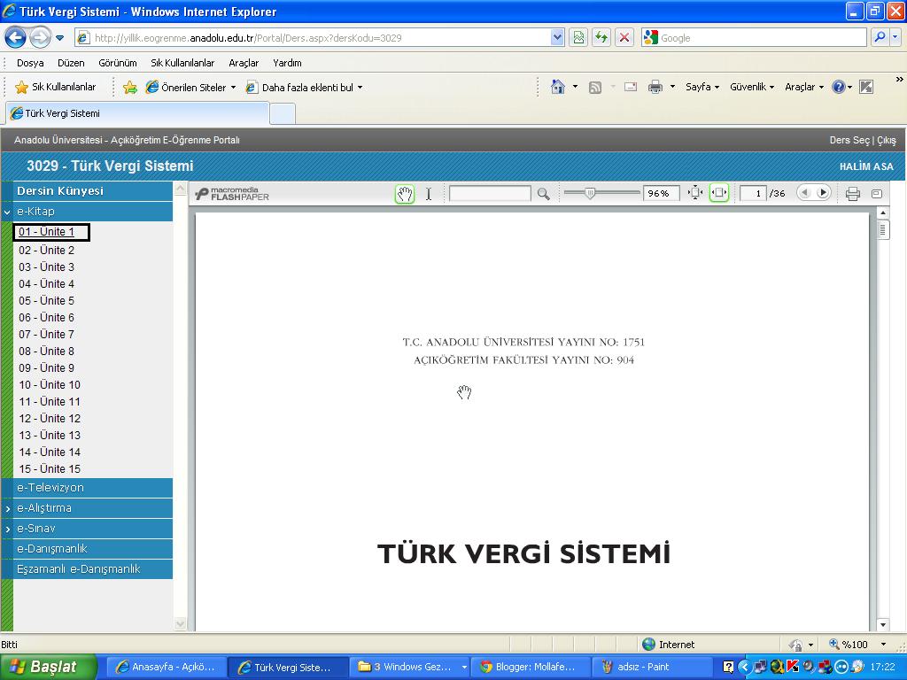Click the Ders Seç link
Screen dimensions: 907x680
point(849,140)
